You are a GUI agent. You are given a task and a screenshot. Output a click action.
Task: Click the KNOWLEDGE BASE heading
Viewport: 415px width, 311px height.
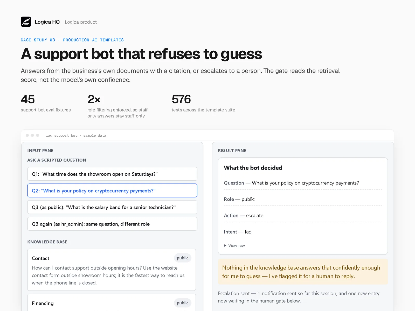47,242
